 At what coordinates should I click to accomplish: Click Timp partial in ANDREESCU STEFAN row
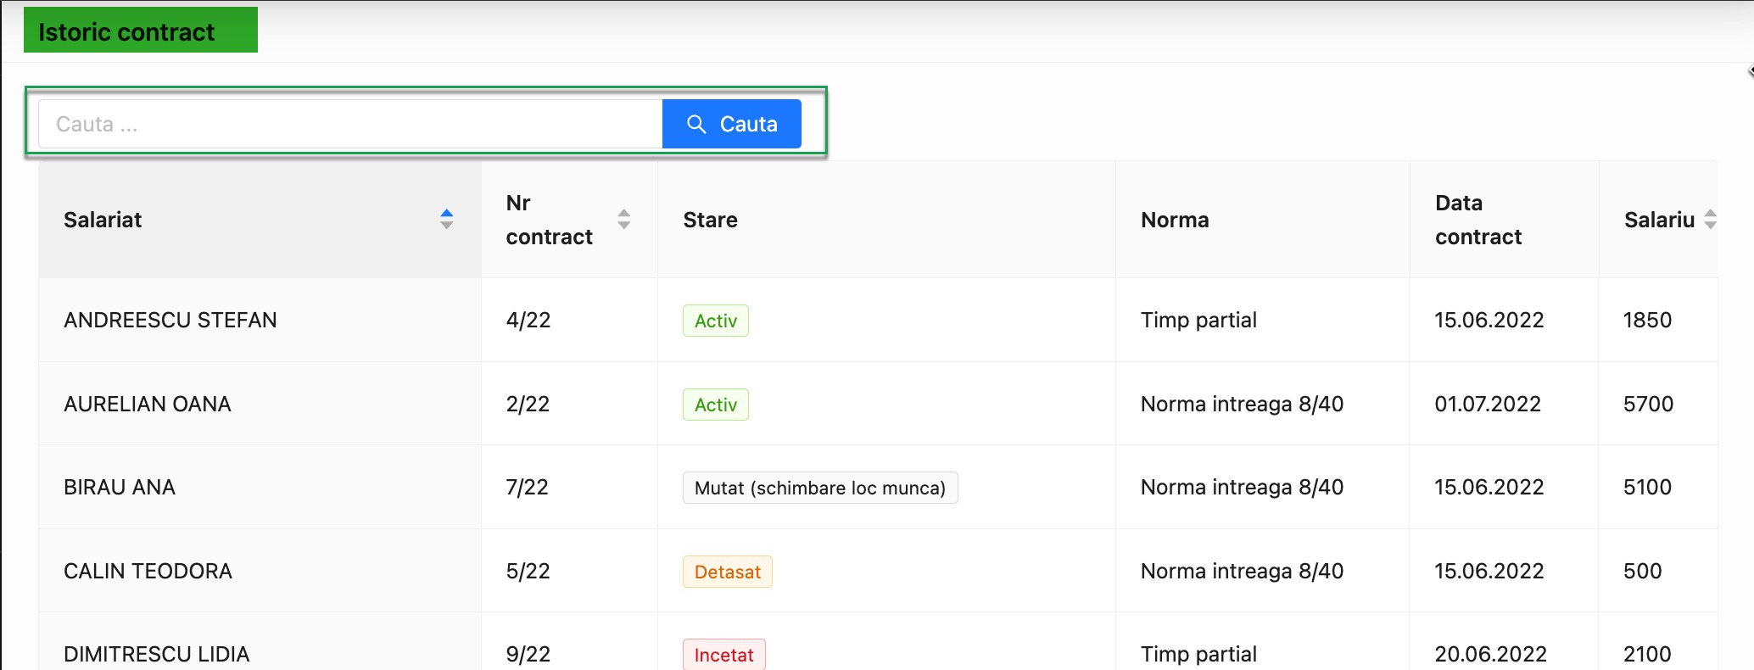click(x=1198, y=320)
